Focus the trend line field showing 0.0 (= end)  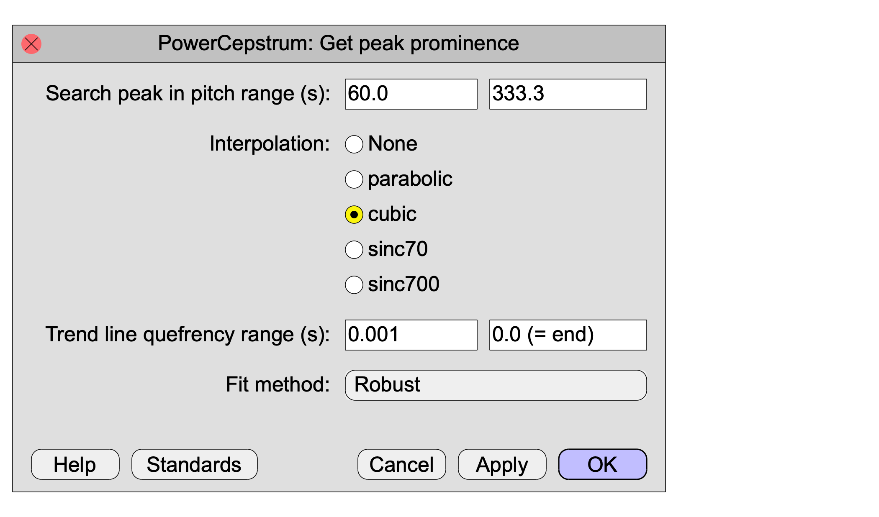[x=568, y=335]
